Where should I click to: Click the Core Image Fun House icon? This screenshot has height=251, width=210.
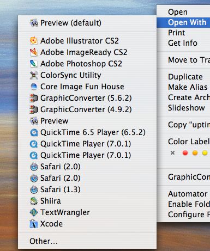pos(34,87)
